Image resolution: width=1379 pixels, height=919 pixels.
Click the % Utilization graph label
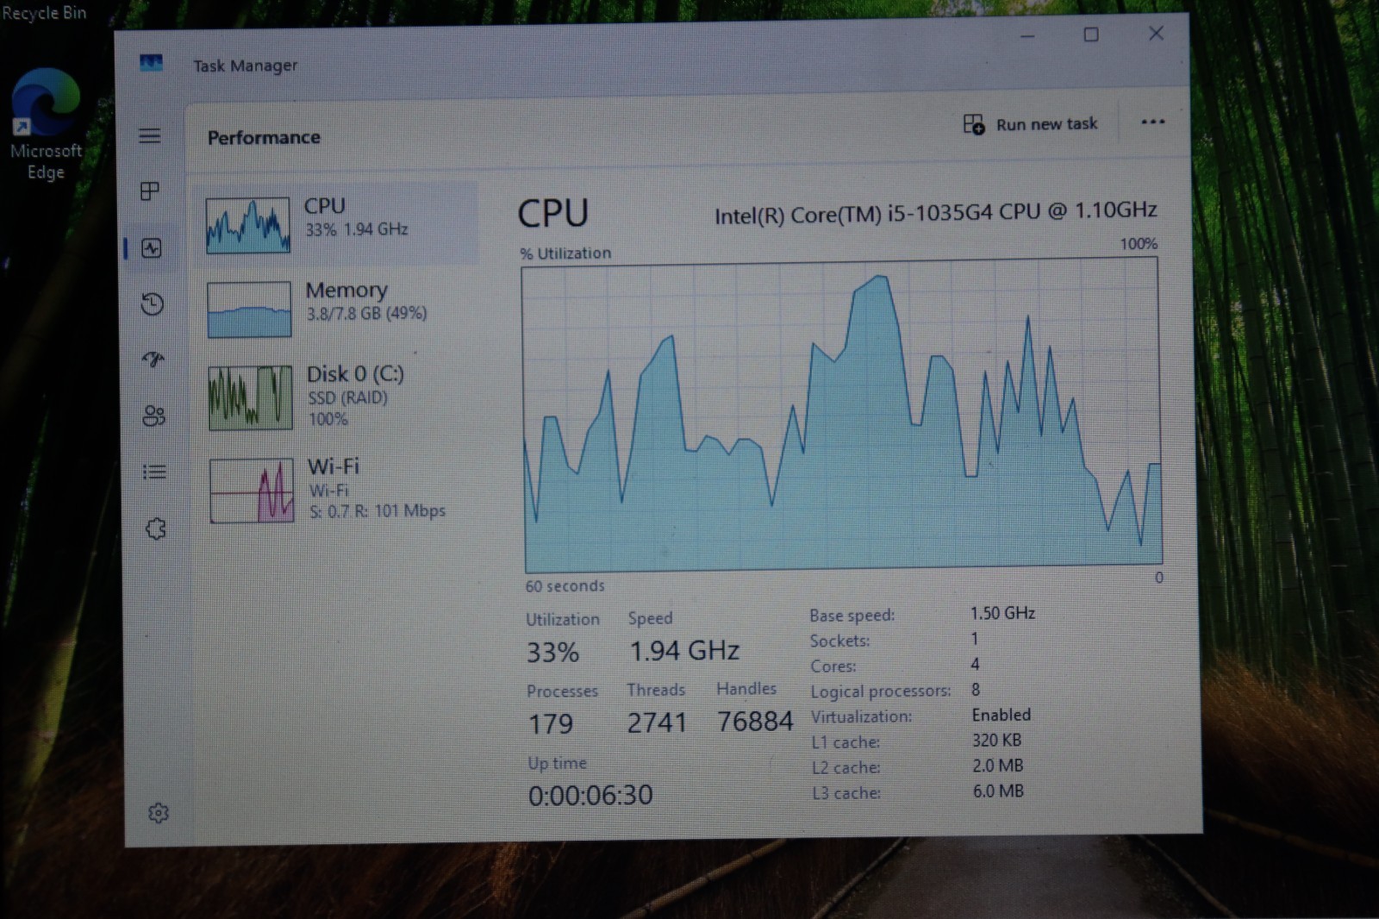(565, 253)
